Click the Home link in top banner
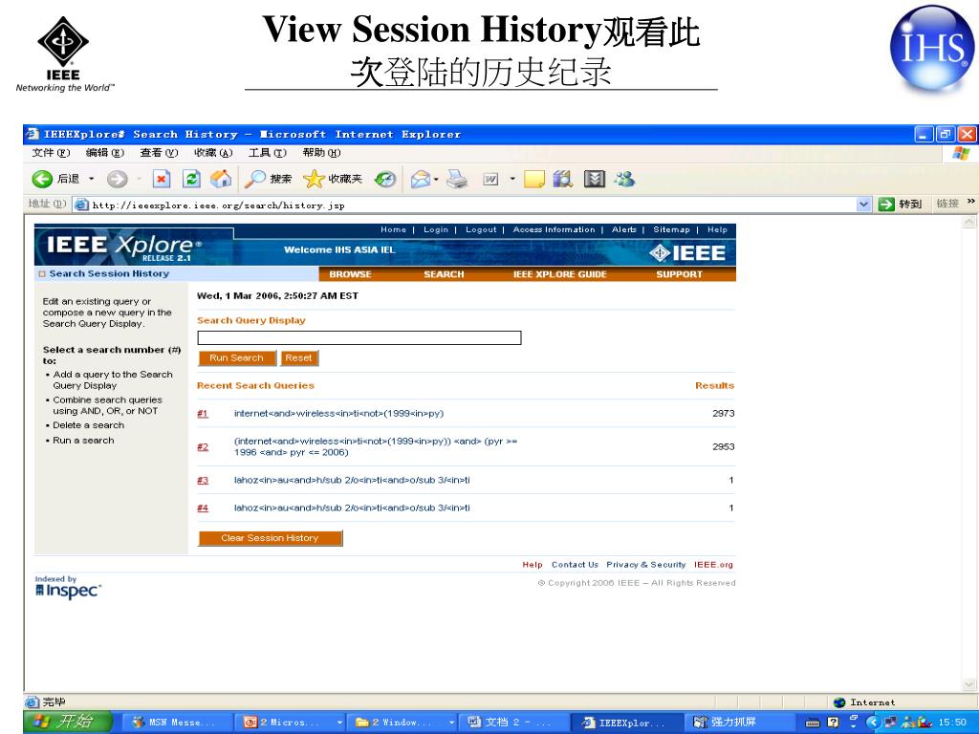 pyautogui.click(x=393, y=229)
